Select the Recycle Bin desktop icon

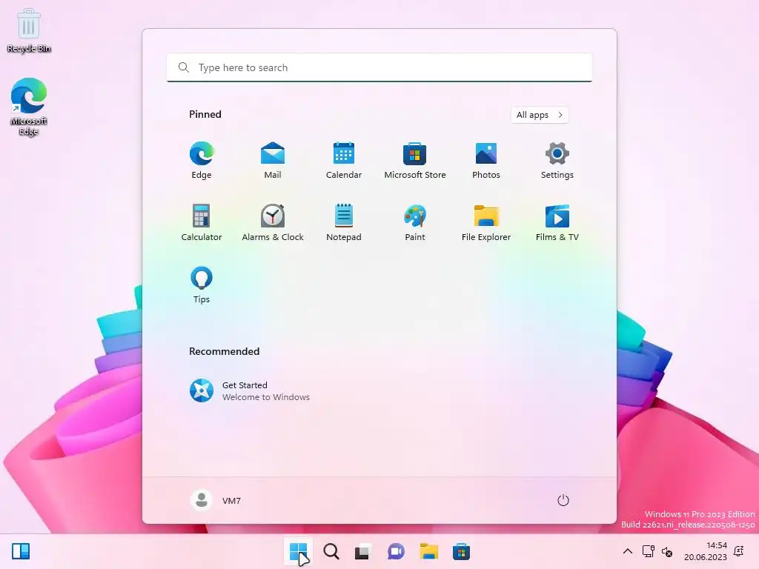(x=29, y=30)
